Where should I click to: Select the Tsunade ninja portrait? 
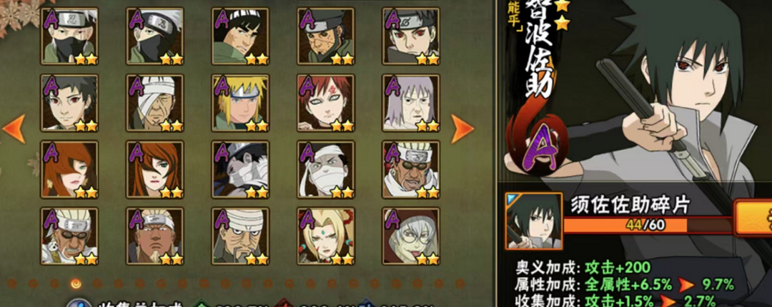coord(326,236)
